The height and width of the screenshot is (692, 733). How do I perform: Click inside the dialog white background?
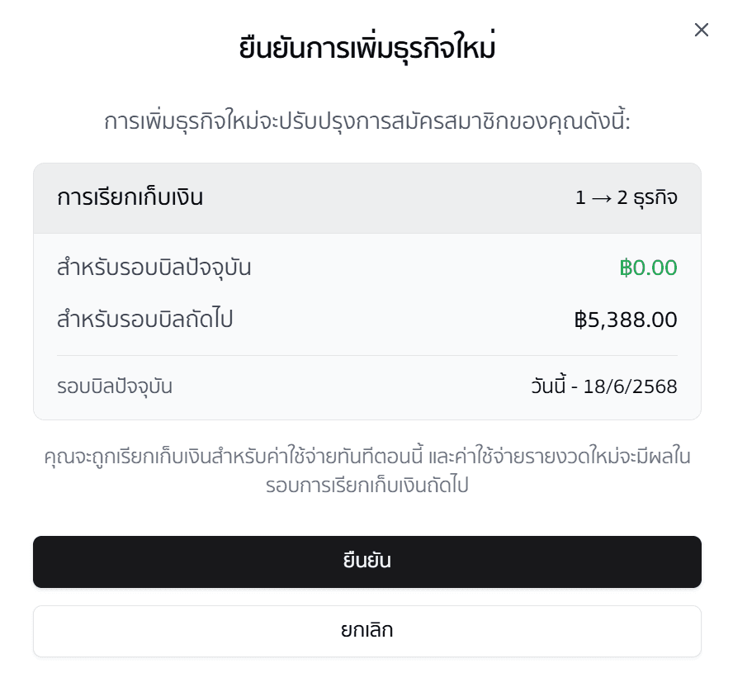366,512
